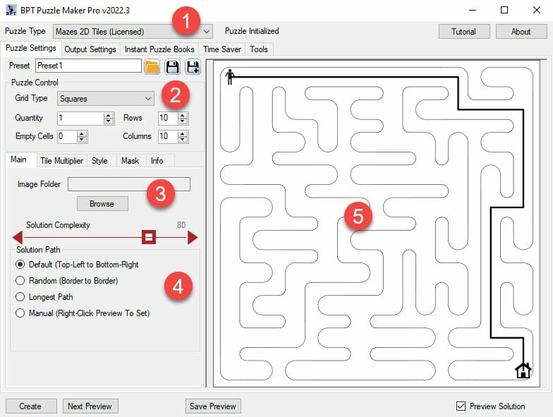Image resolution: width=553 pixels, height=417 pixels.
Task: Switch to the Output Settings tab
Action: tap(90, 49)
